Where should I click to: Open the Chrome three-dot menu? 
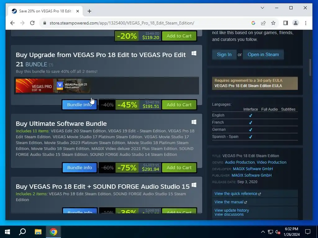[x=306, y=23]
